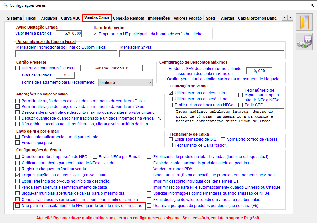This screenshot has width=317, height=223.
Task: Click the Enviar cópia para email field
Action: tap(109, 142)
